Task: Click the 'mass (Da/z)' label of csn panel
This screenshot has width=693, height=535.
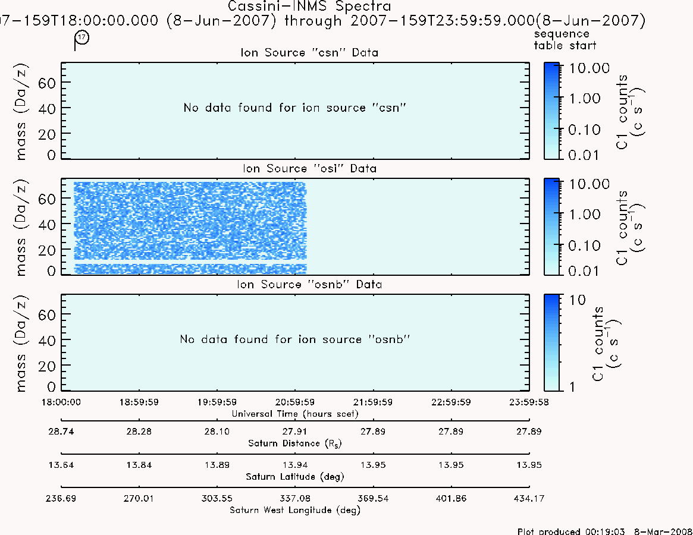Action: (x=20, y=112)
